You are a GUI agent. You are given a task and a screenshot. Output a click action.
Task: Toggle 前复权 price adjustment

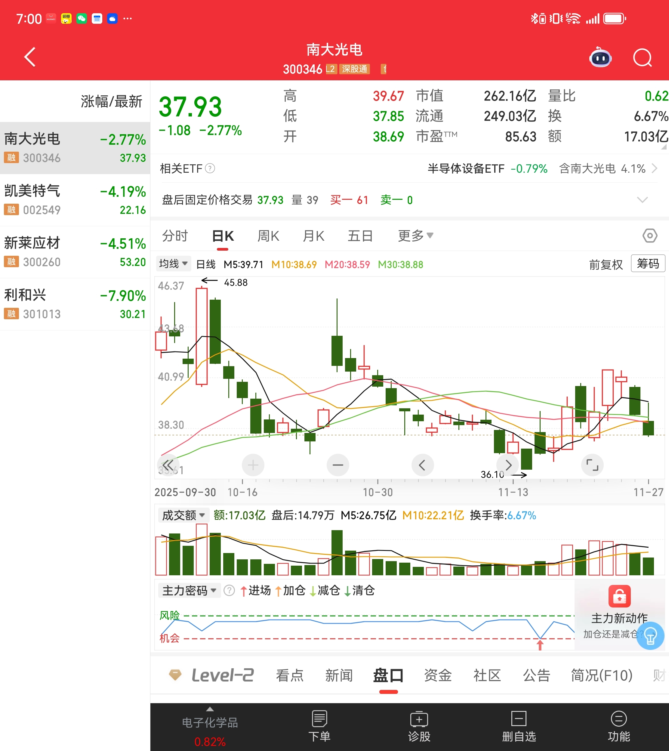coord(606,264)
